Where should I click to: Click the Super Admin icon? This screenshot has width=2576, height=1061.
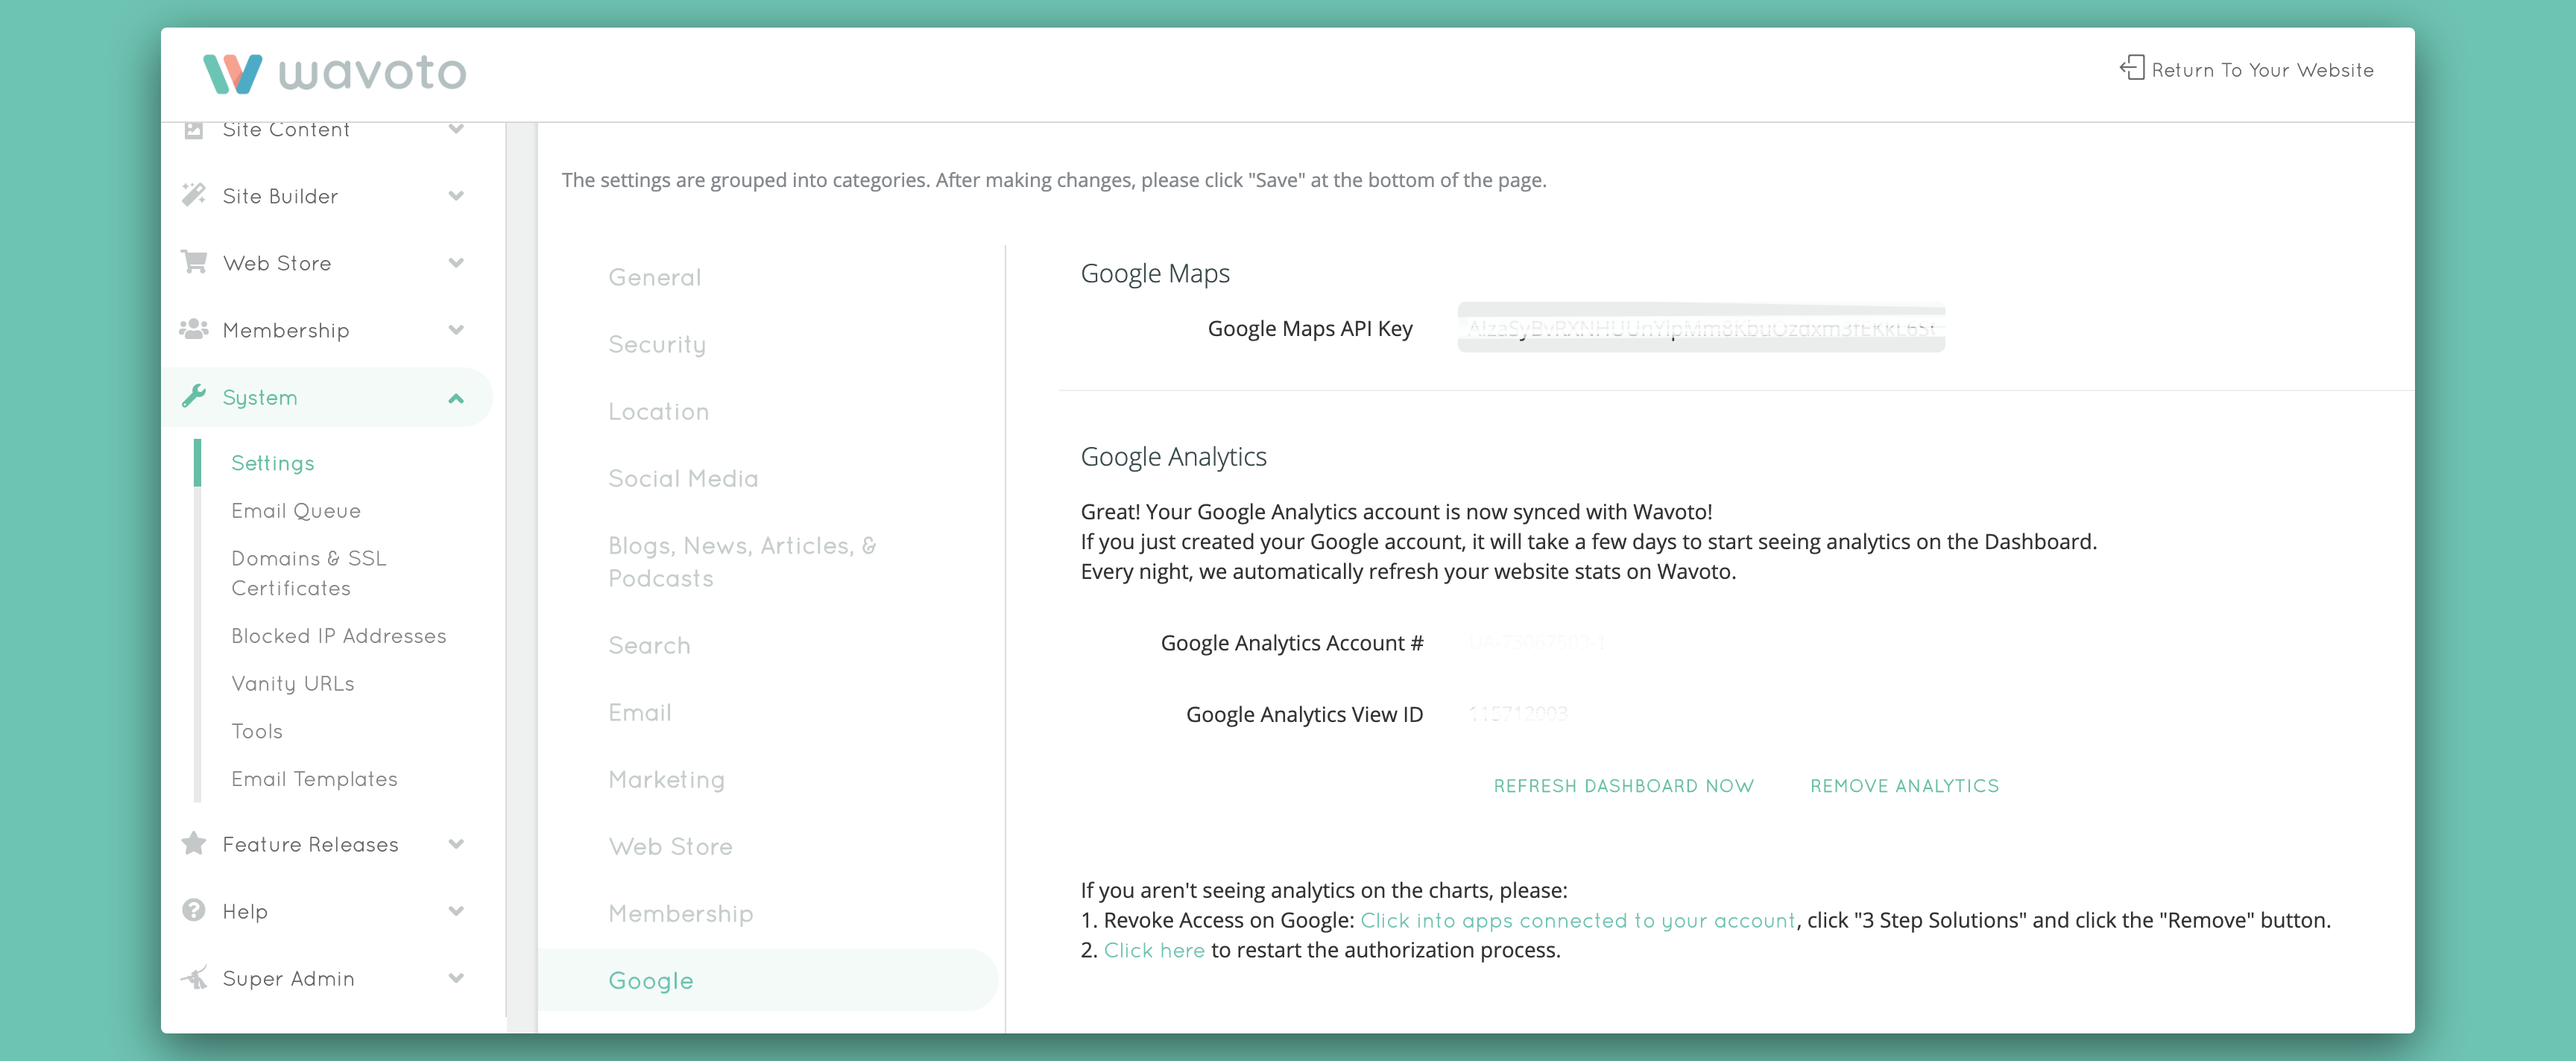tap(194, 977)
